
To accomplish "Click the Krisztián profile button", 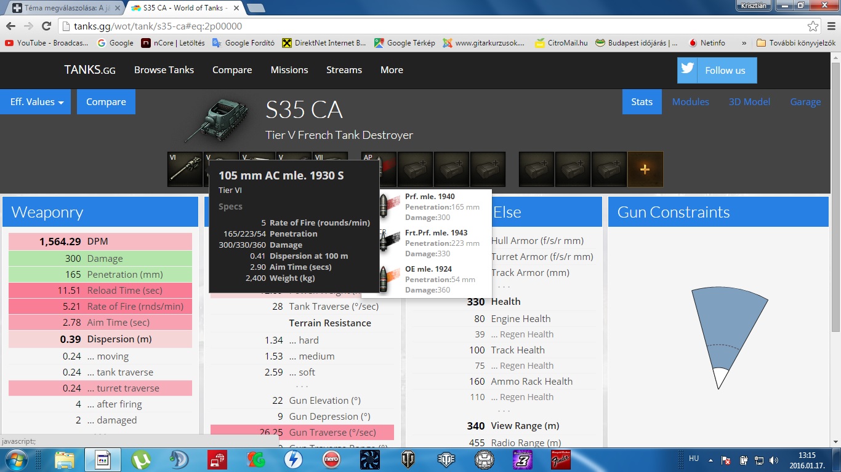I will click(754, 5).
